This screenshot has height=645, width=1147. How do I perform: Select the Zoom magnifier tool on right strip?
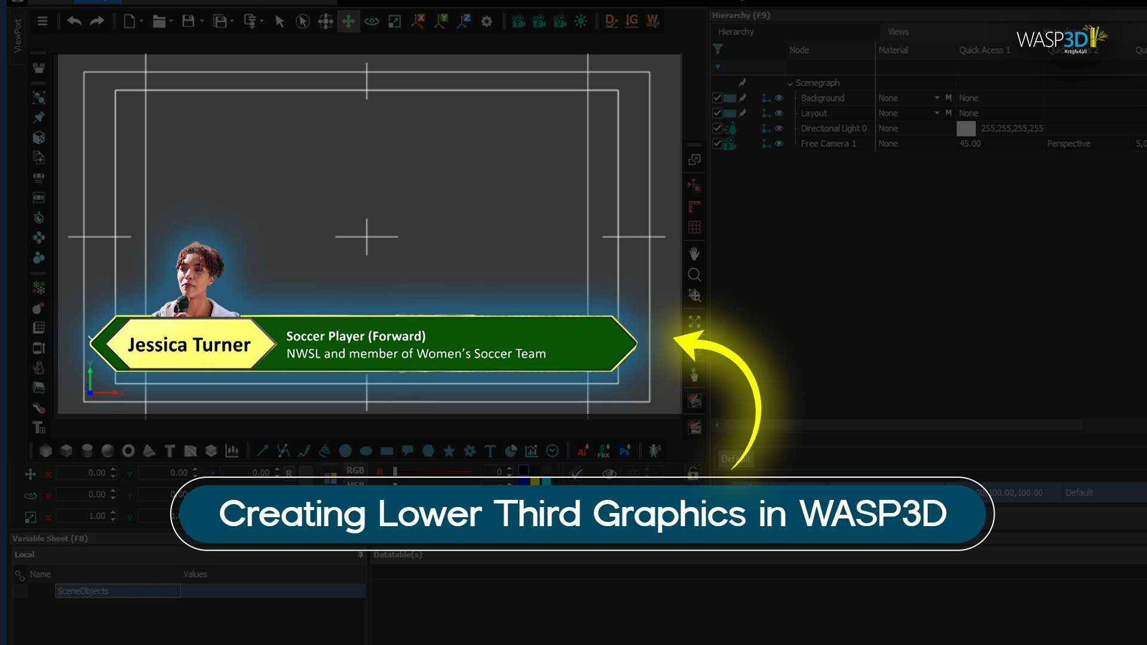[x=694, y=275]
